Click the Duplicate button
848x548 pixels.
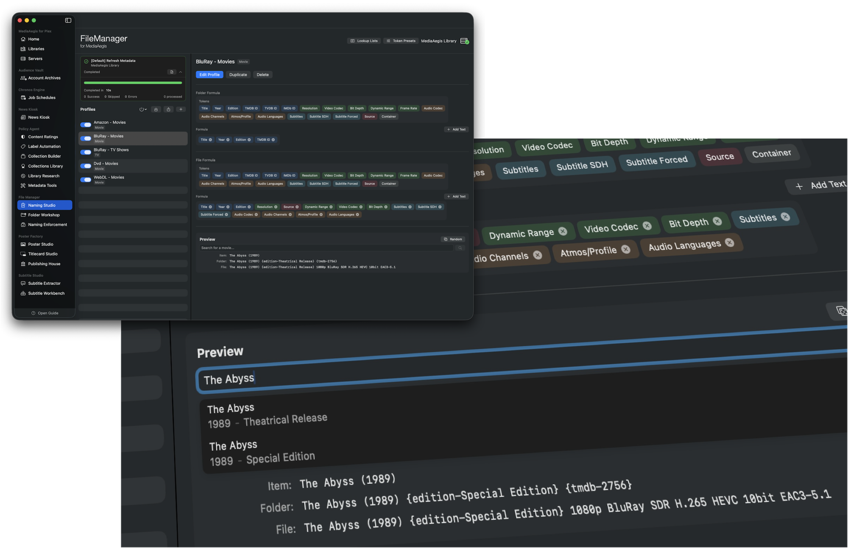coord(238,75)
